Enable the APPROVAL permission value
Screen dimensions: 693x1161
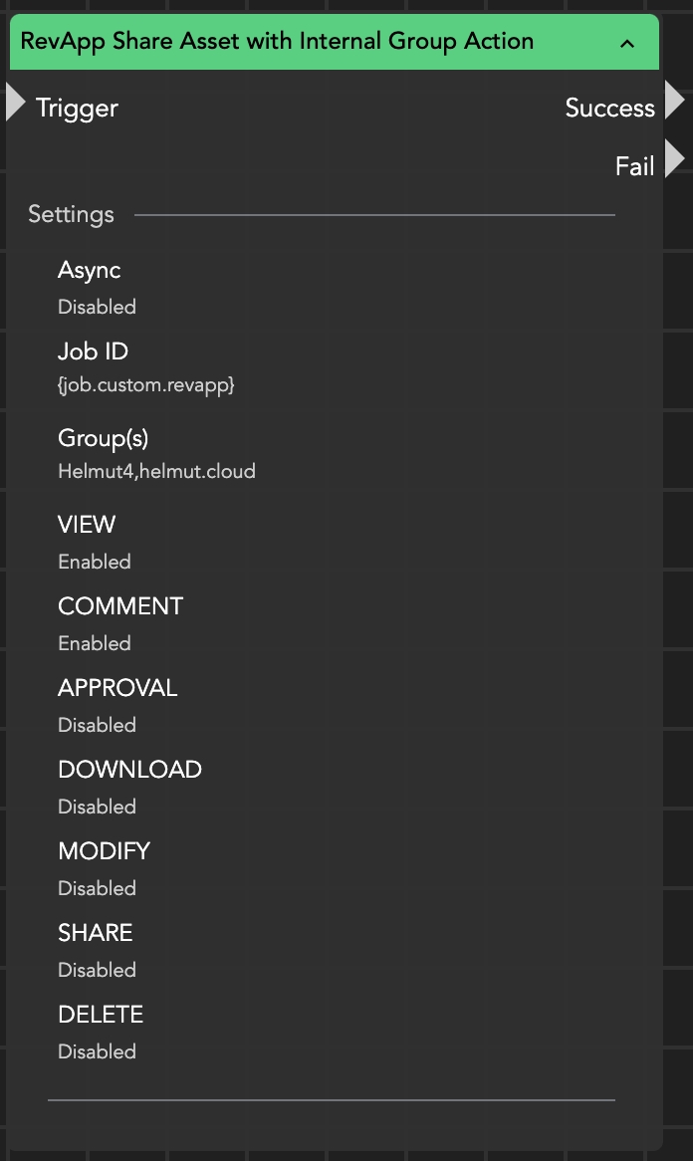[x=97, y=725]
